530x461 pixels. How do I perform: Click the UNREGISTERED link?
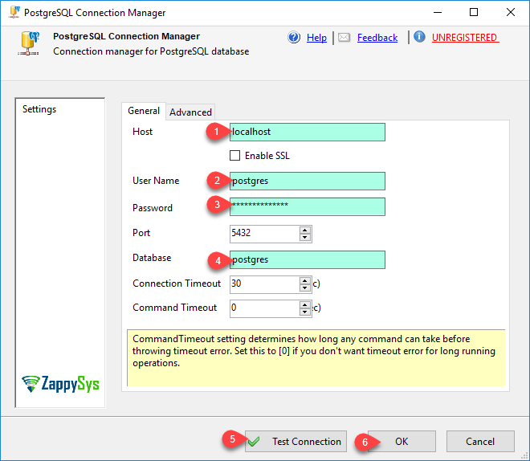pos(464,38)
